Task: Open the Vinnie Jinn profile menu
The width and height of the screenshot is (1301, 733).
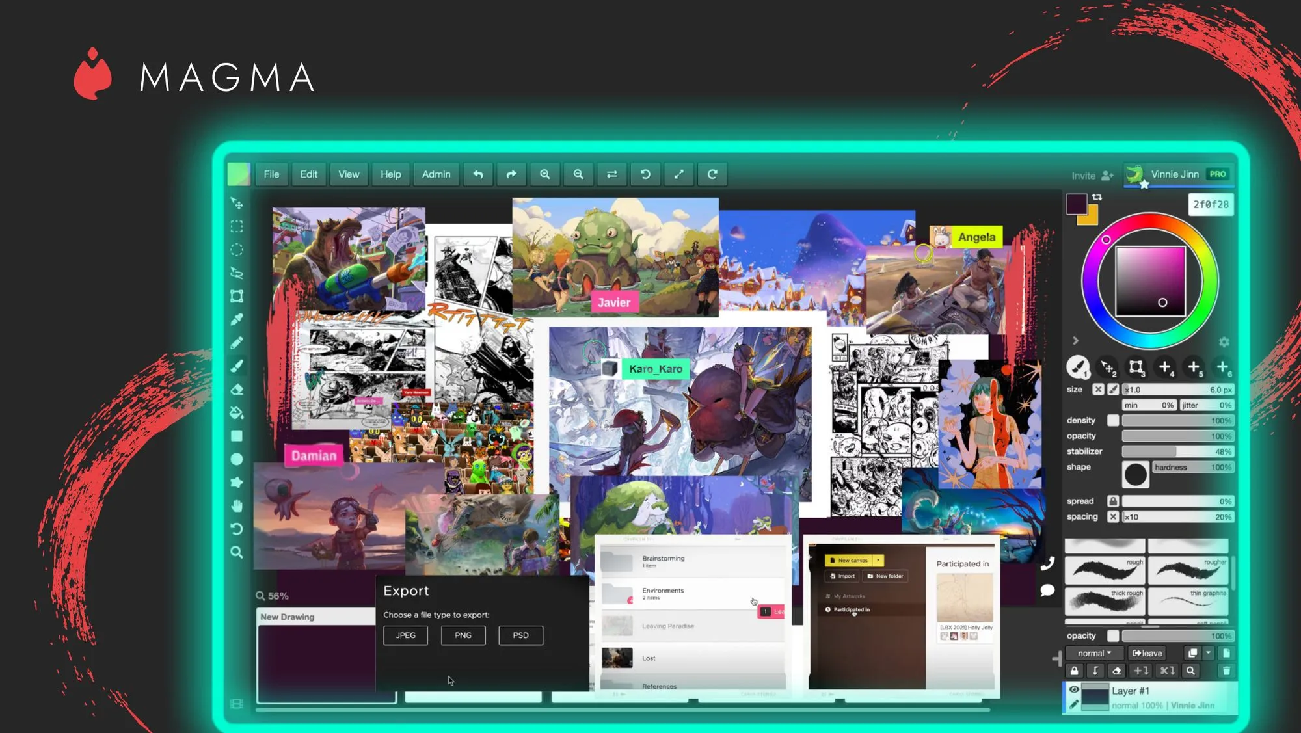Action: [1179, 174]
